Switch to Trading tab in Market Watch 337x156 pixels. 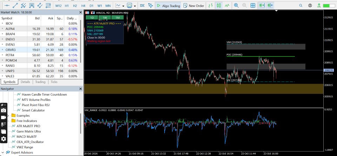40,82
